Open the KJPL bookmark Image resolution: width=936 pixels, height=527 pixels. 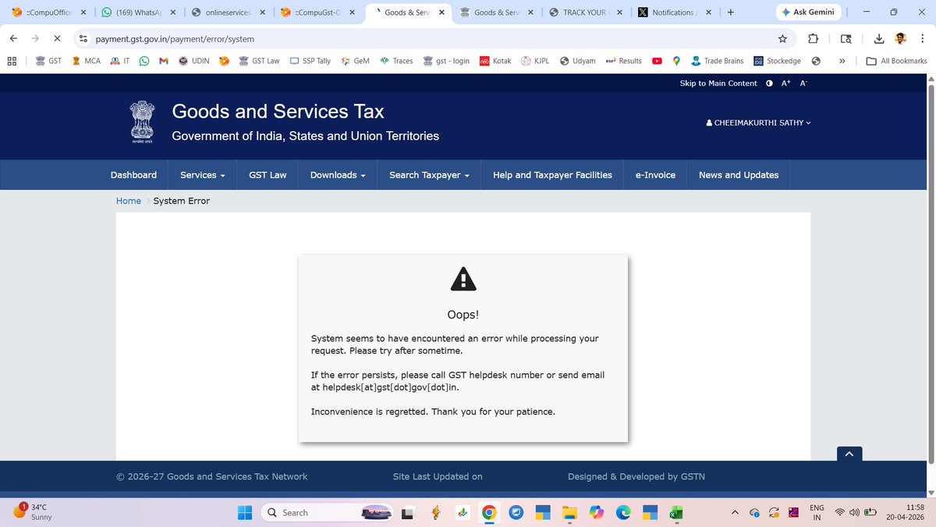tap(535, 61)
